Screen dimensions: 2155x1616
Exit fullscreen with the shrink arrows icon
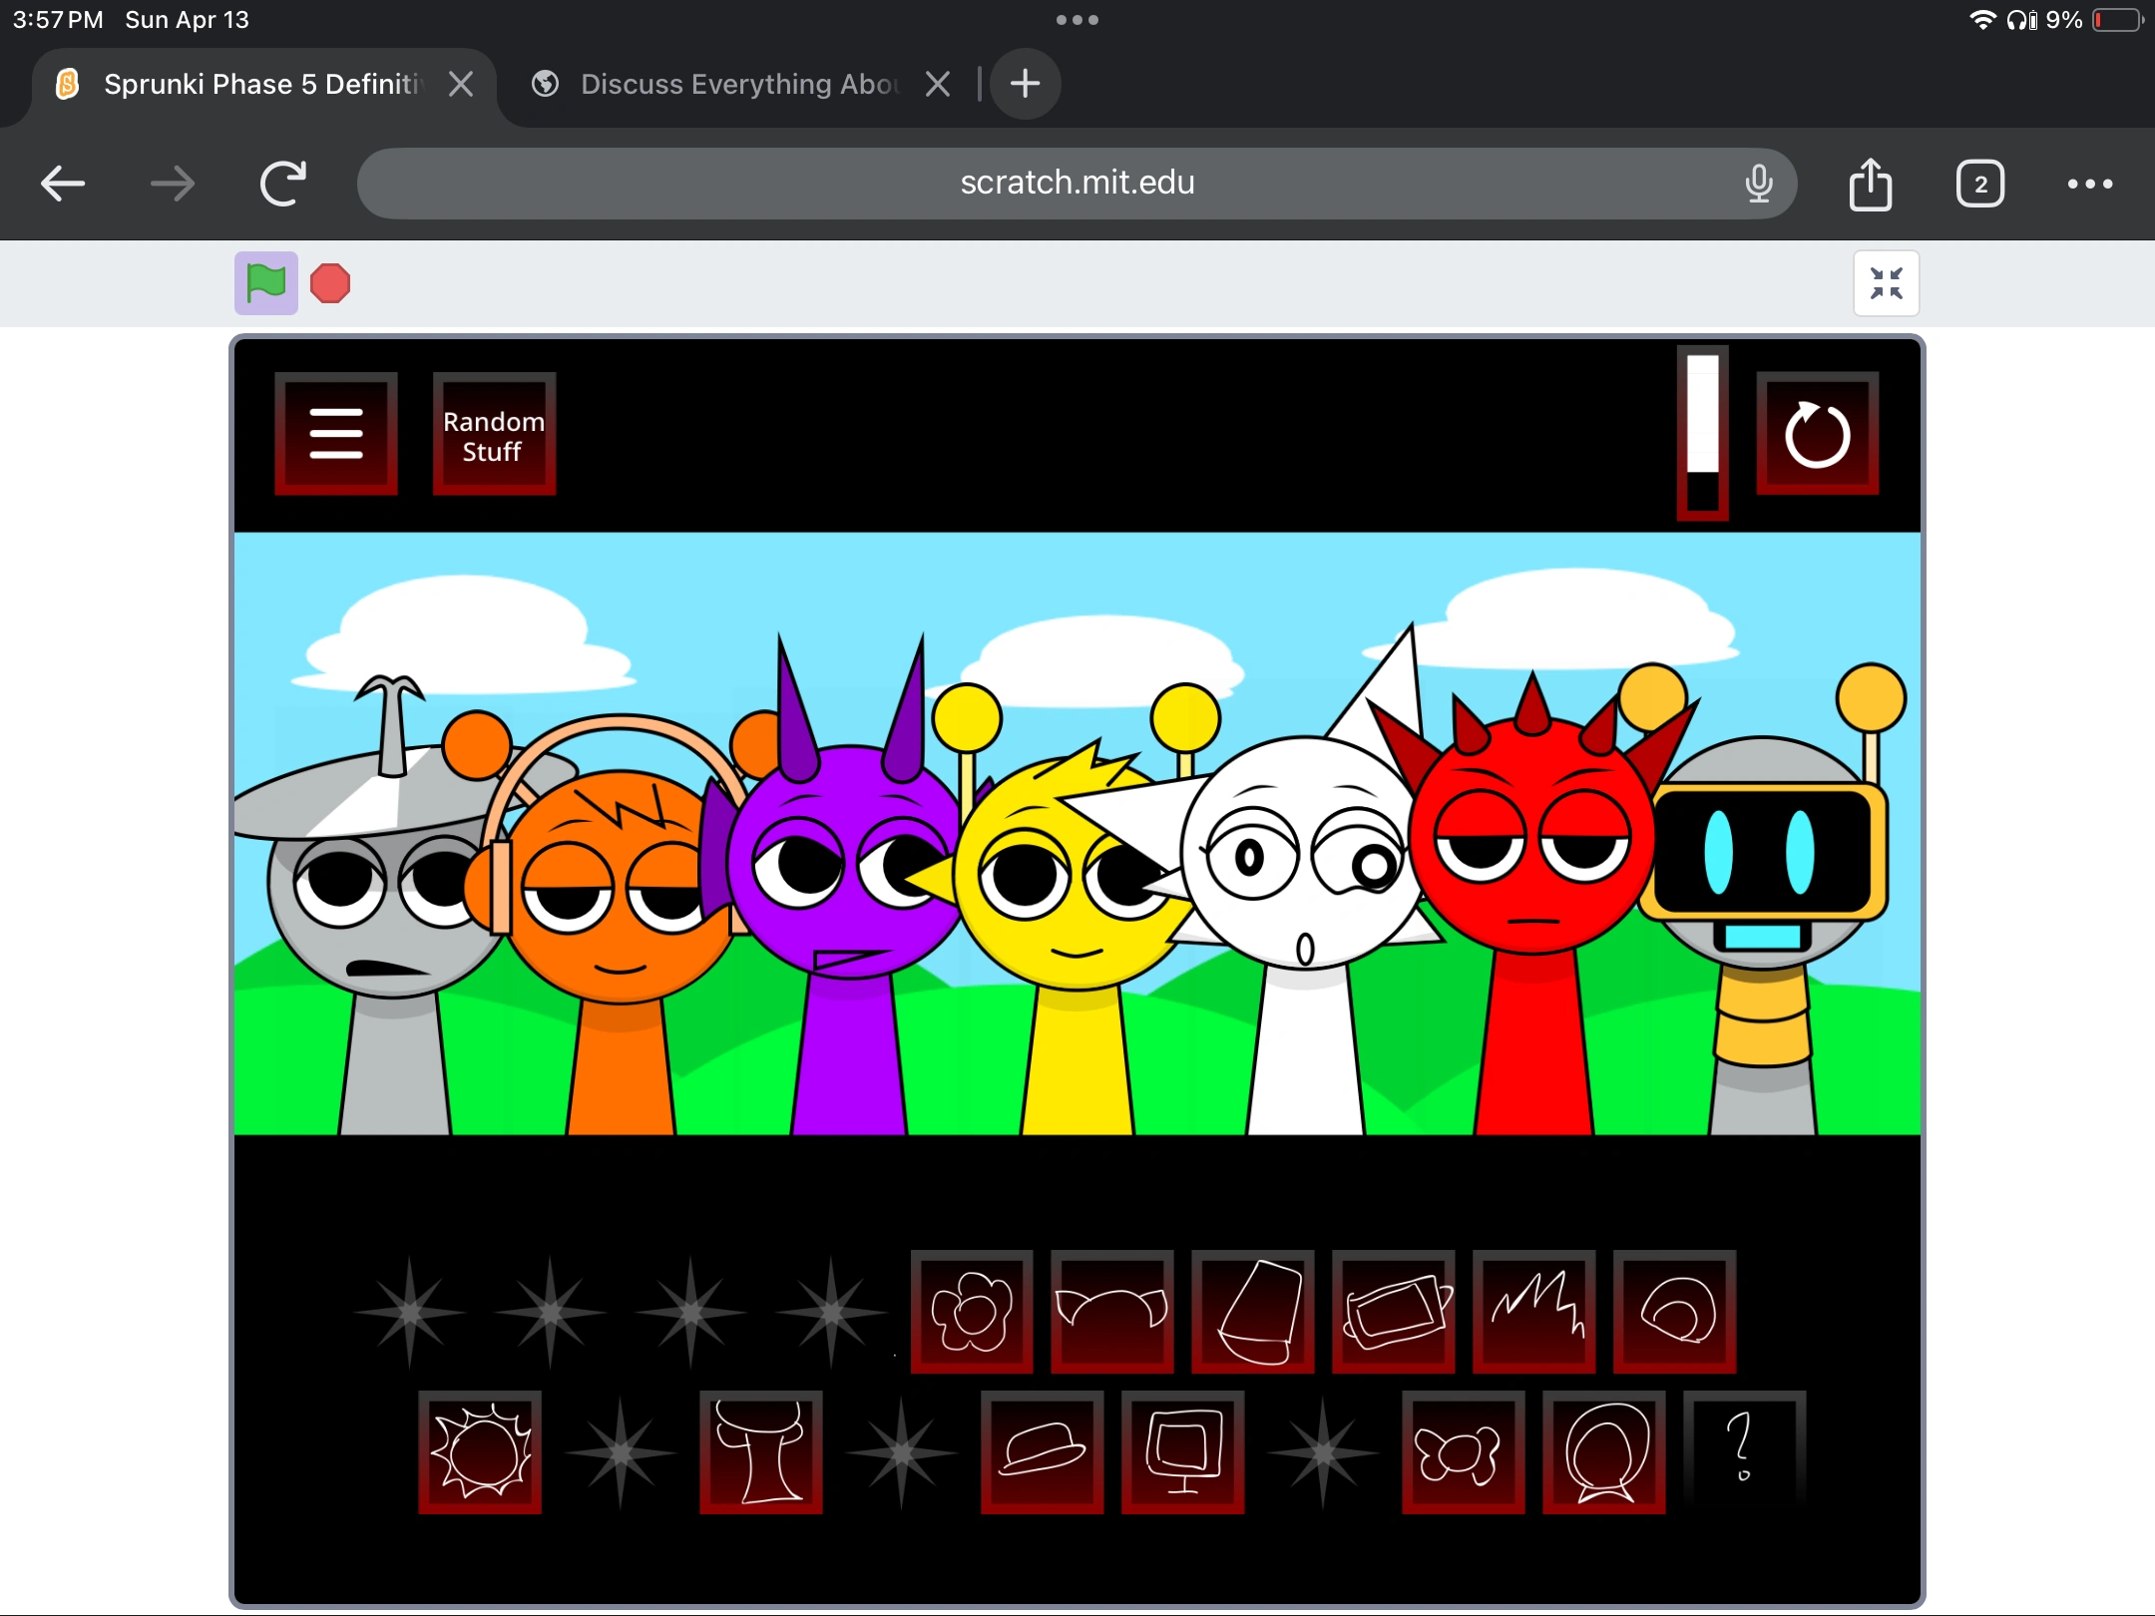[1886, 283]
